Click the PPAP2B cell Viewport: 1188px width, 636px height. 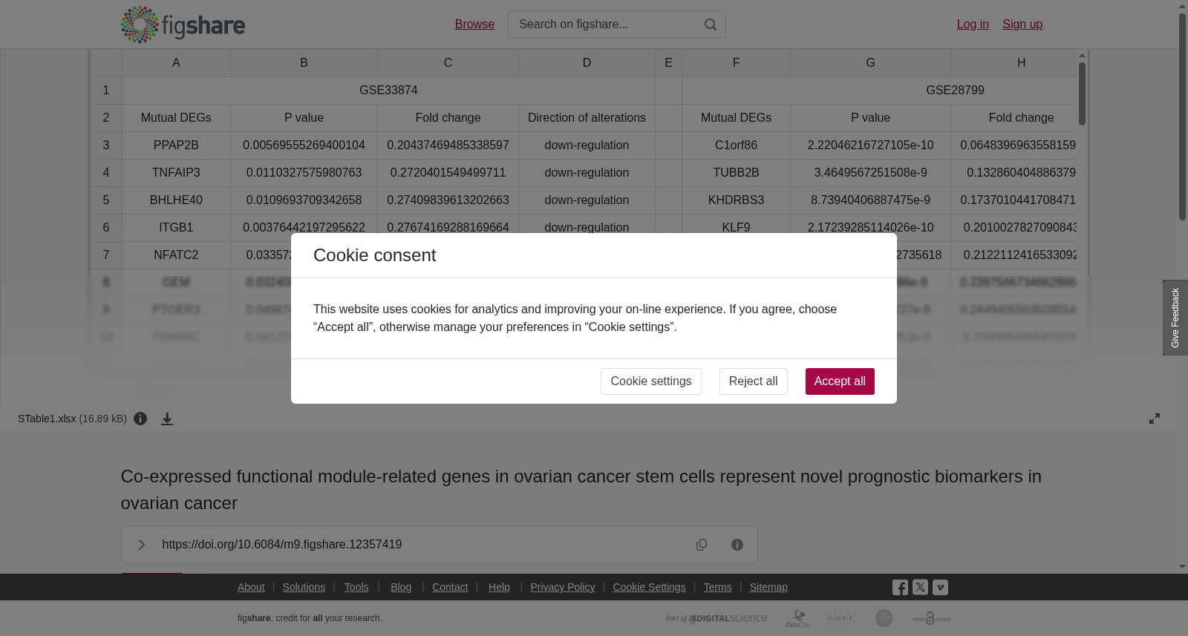[176, 145]
